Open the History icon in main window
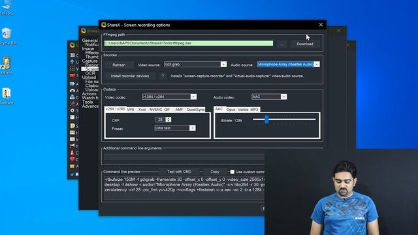Image resolution: width=418 pixels, height=235 pixels. tap(72, 133)
